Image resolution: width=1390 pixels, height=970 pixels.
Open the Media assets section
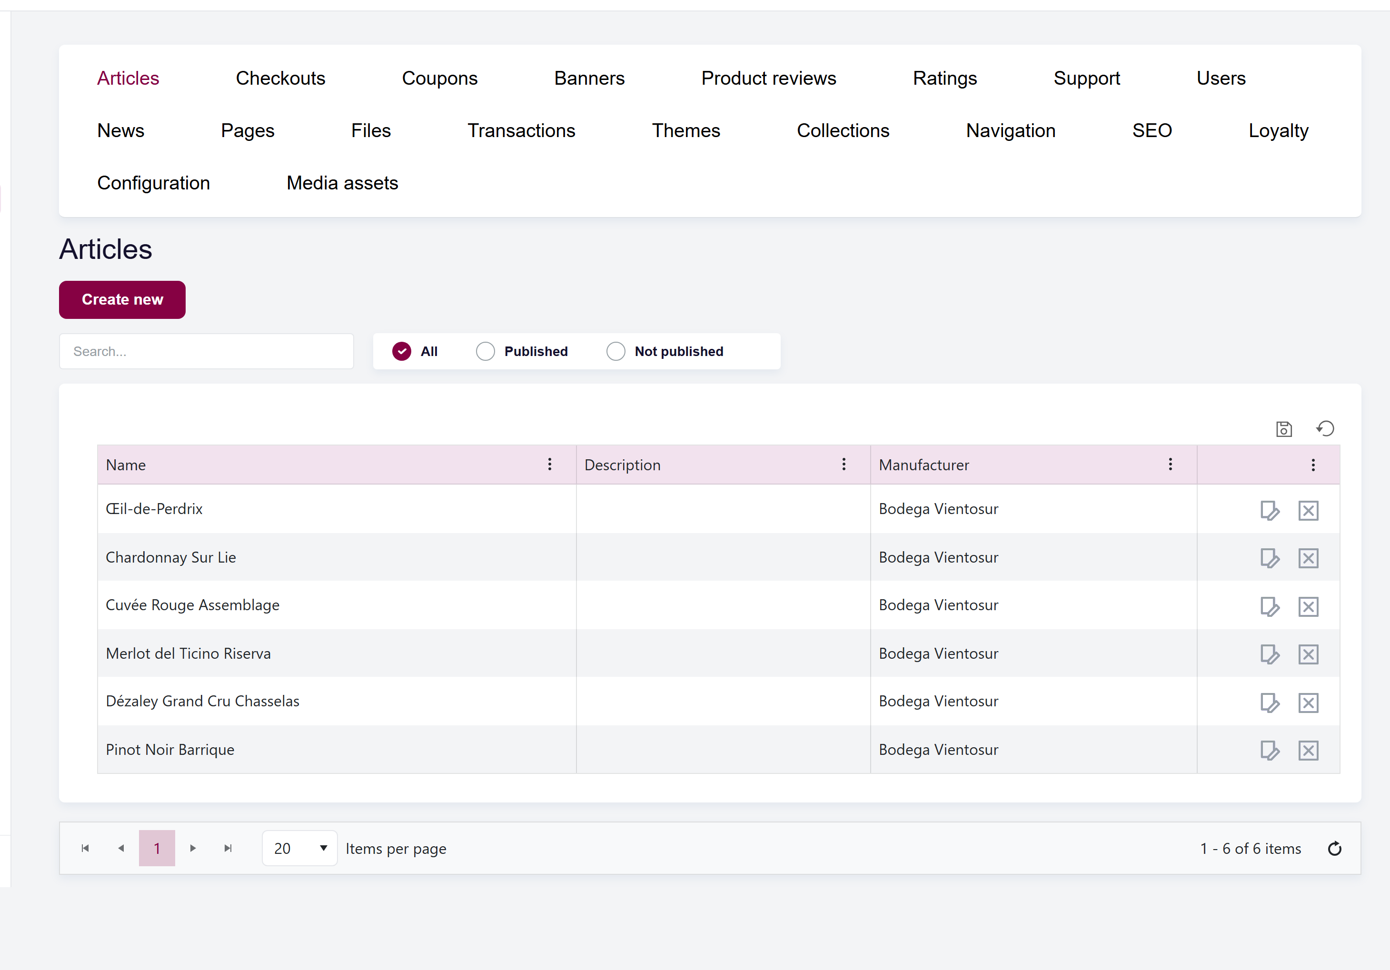click(343, 183)
